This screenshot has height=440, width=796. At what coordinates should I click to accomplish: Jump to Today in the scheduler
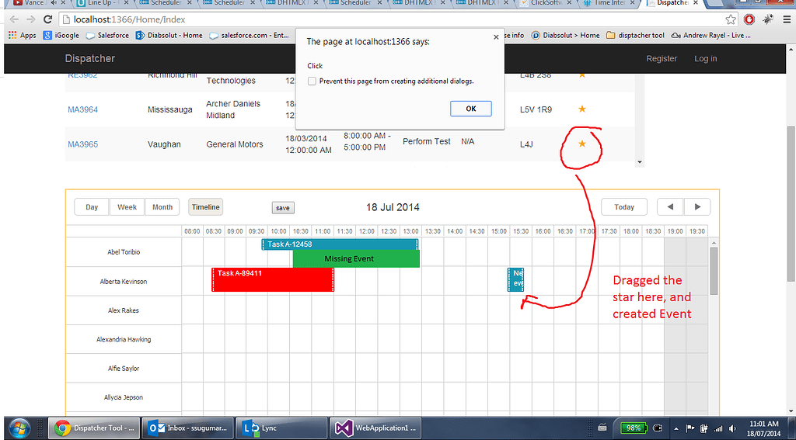[x=624, y=207]
